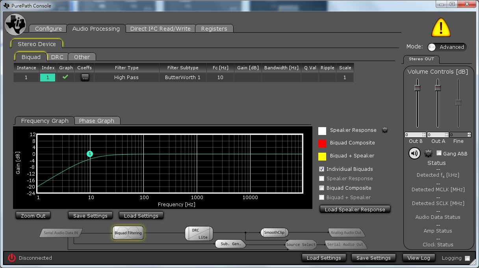Click the Scale value 1 cell
Image resolution: width=479 pixels, height=268 pixels.
(x=345, y=78)
